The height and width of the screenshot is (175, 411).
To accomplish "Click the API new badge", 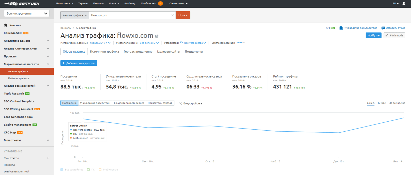I will pyautogui.click(x=333, y=28).
